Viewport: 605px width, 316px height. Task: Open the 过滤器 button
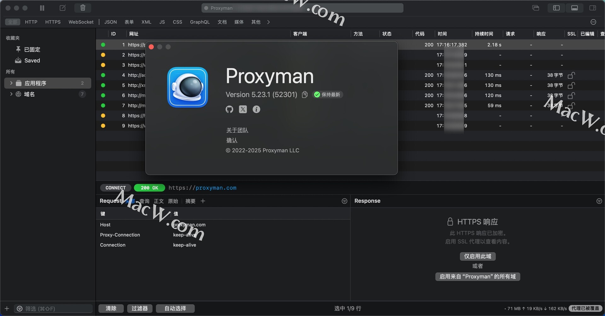[140, 308]
